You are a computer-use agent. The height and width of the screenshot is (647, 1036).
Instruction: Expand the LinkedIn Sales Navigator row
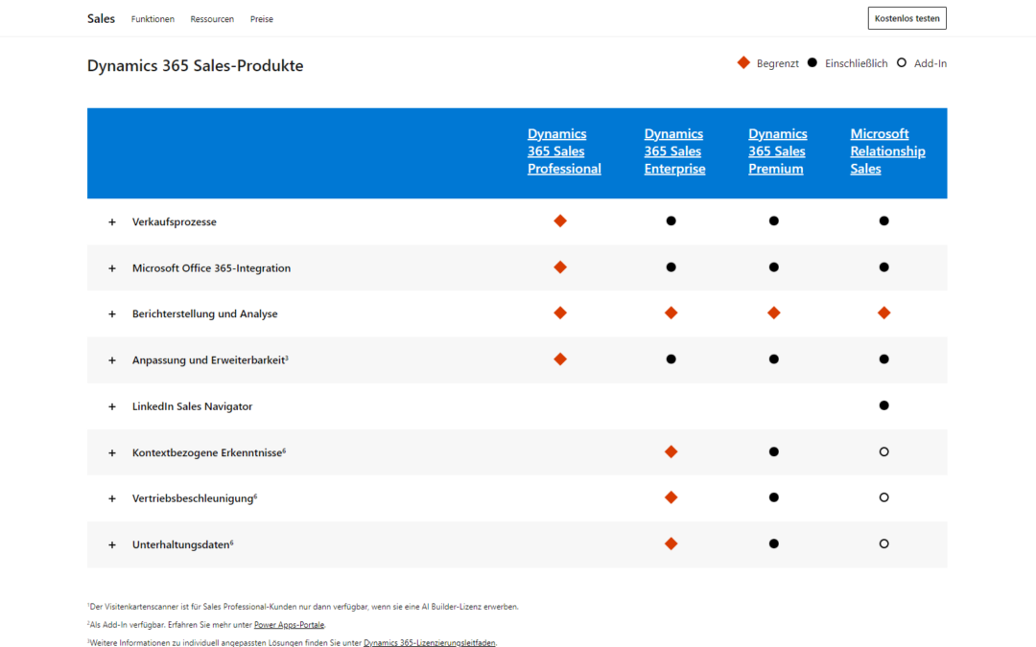[x=111, y=406]
